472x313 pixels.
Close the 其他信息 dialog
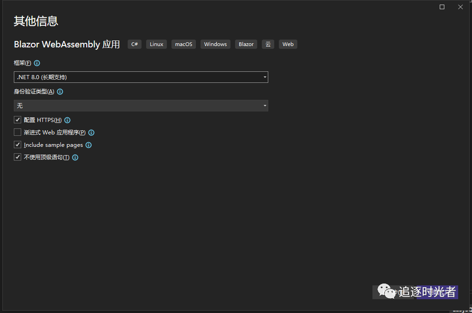pyautogui.click(x=460, y=7)
